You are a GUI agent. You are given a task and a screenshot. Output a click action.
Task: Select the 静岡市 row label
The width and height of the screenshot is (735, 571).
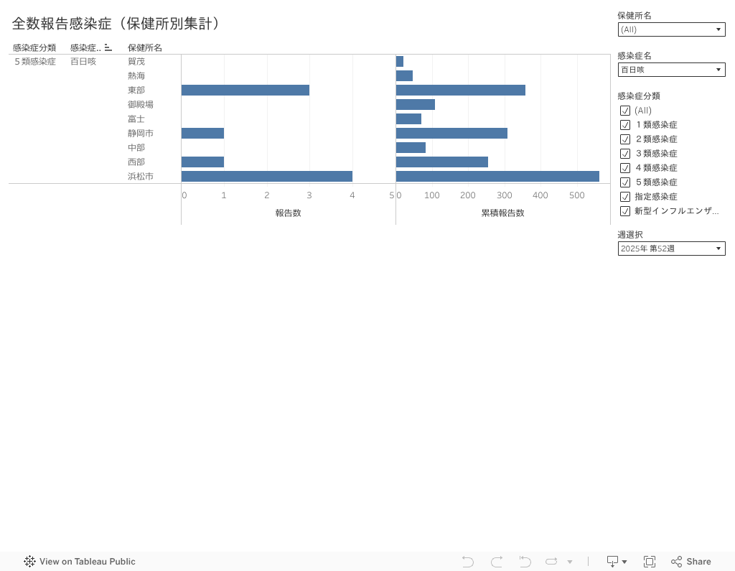[141, 134]
